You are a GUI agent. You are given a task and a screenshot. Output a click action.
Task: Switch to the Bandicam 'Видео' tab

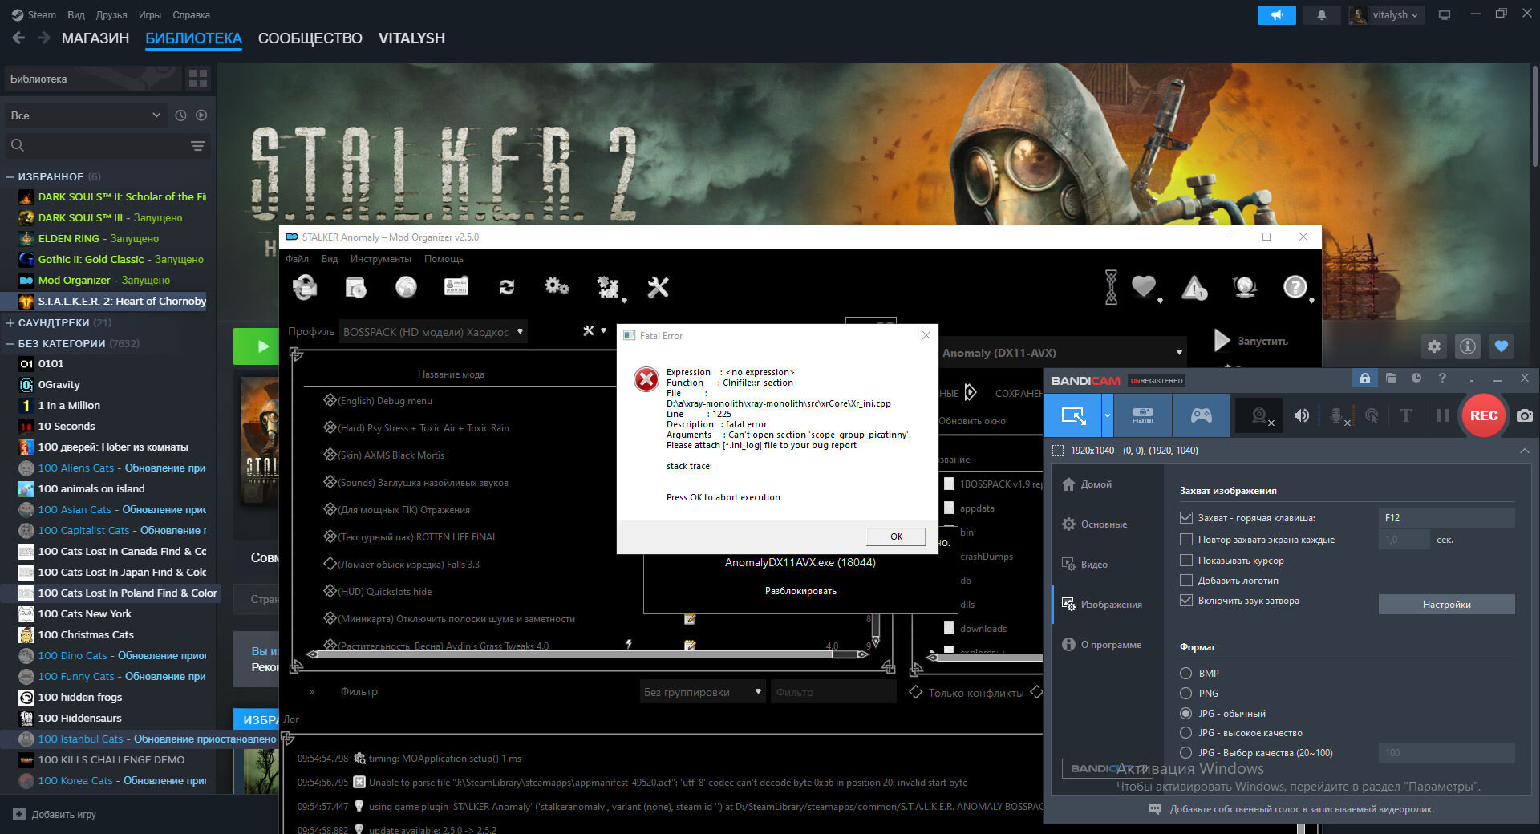pos(1094,565)
